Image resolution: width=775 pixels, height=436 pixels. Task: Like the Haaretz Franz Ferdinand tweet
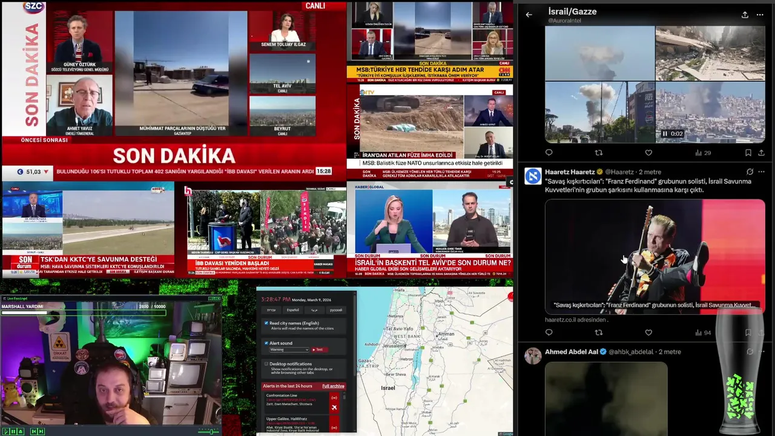pos(648,332)
